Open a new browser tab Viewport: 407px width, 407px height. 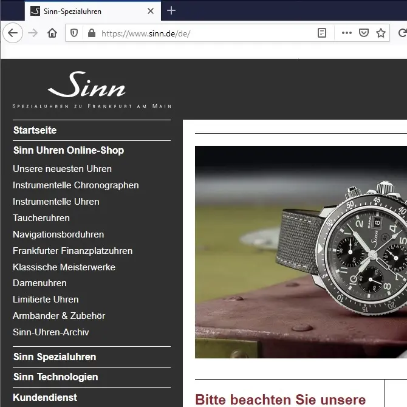pos(171,10)
